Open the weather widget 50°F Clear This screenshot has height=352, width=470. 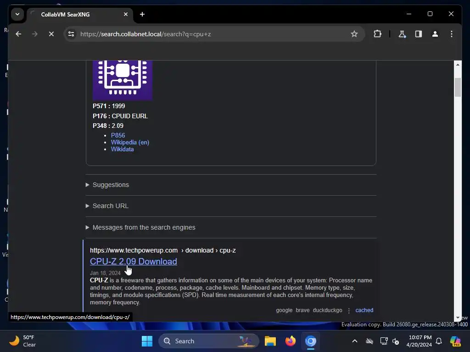click(x=22, y=341)
